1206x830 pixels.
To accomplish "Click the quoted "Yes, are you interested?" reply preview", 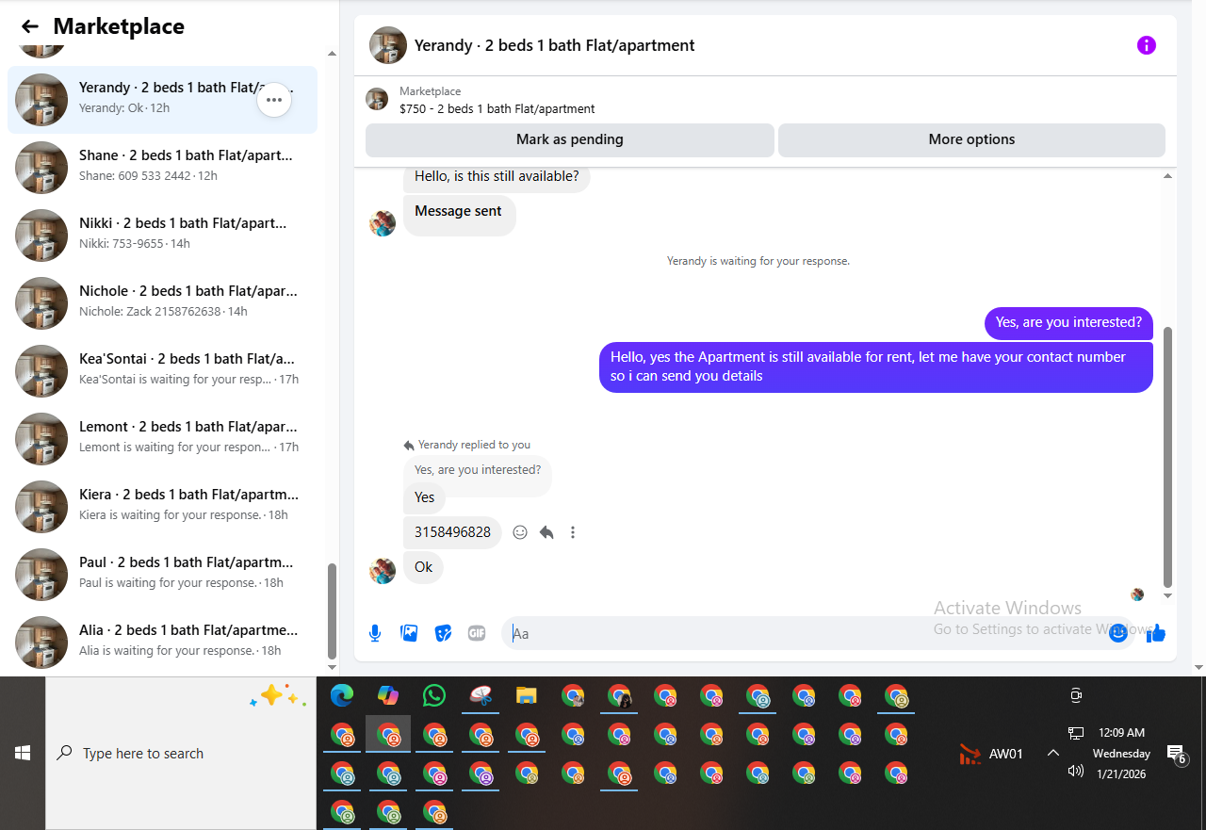I will point(478,470).
